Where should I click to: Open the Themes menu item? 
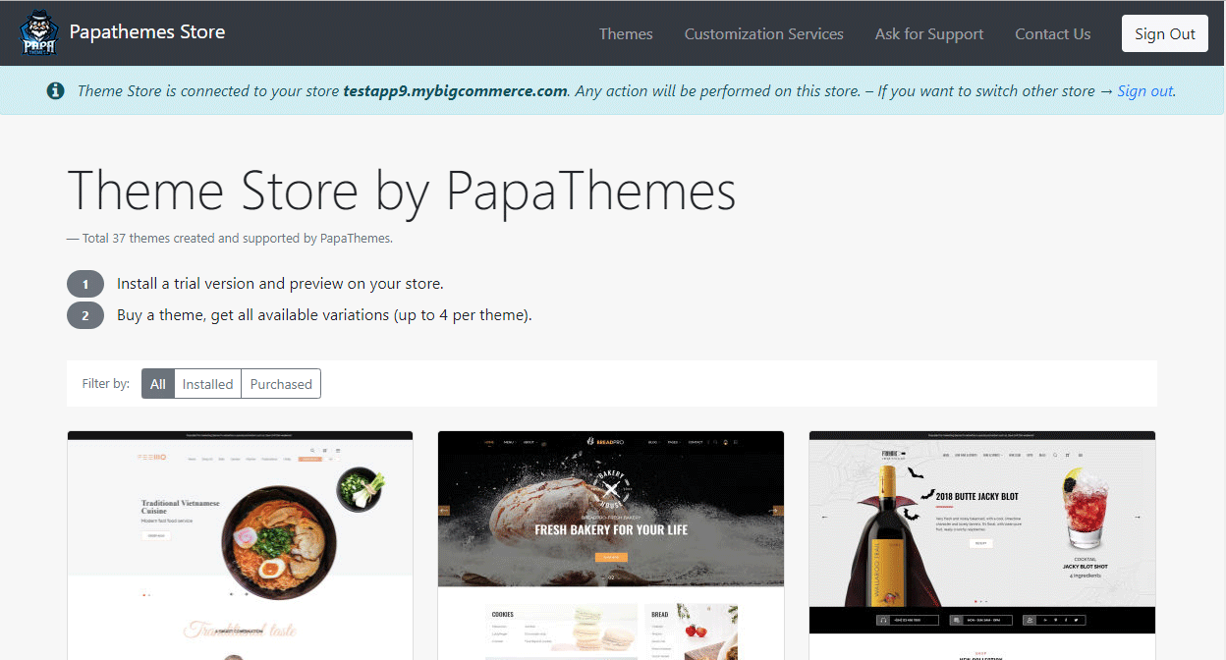click(626, 33)
